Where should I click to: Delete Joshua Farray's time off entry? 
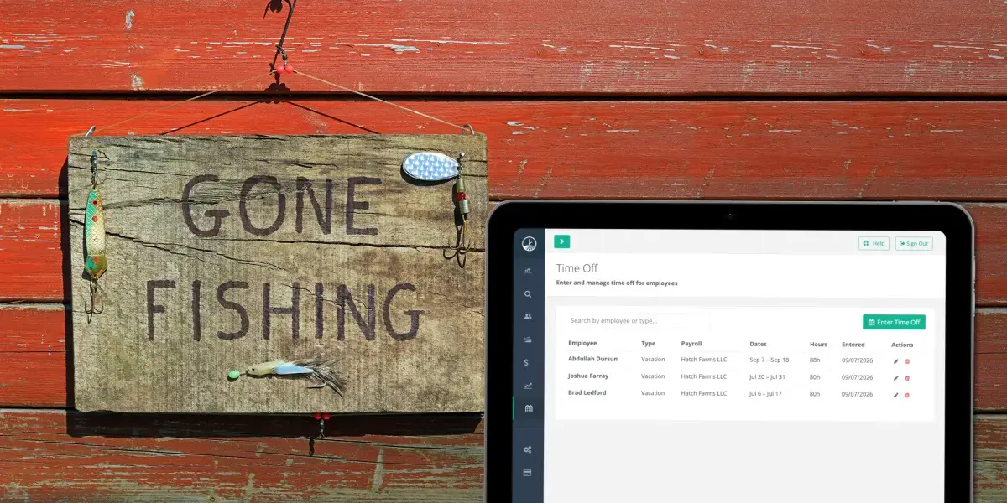click(x=907, y=378)
